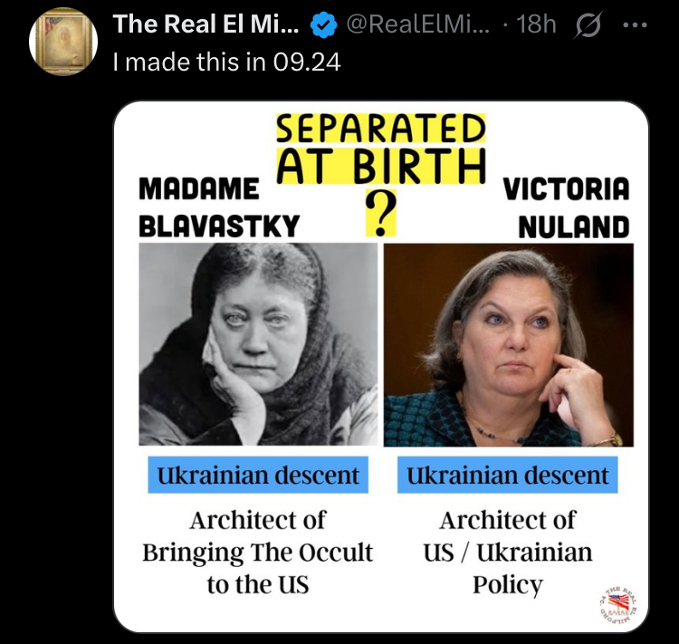The width and height of the screenshot is (679, 644).
Task: Click the 'MADAME BLAVASTKY' caption text
Action: click(x=219, y=207)
